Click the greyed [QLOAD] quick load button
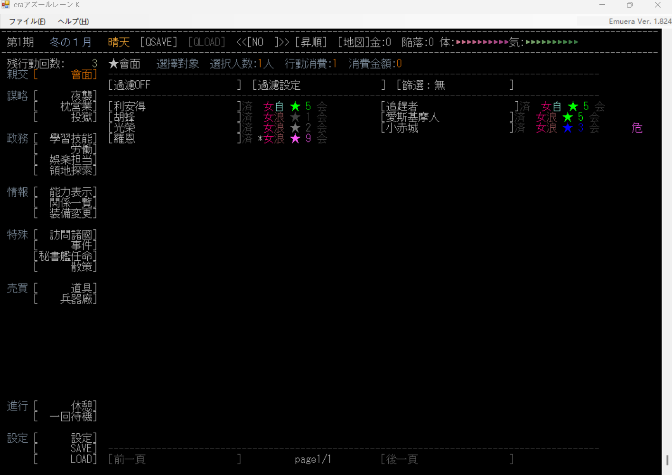The width and height of the screenshot is (672, 475). (206, 42)
